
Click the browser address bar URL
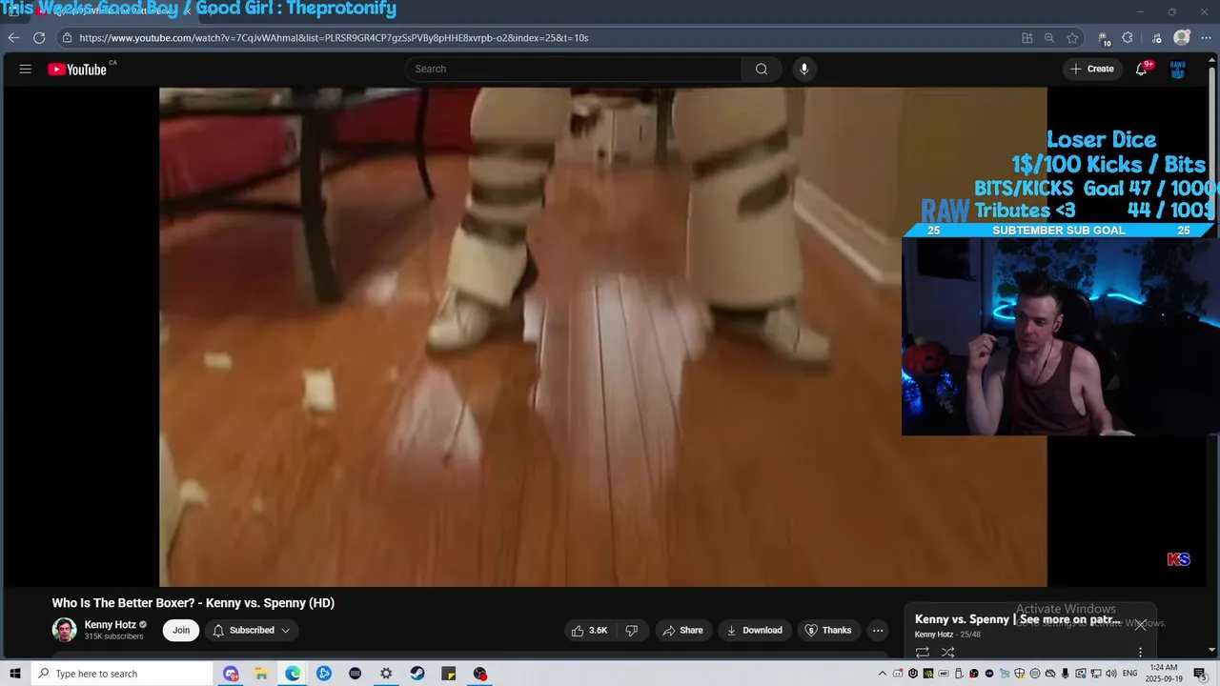pyautogui.click(x=334, y=38)
